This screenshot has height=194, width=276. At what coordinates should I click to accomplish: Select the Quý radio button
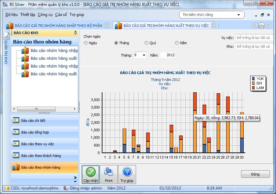click(x=146, y=43)
